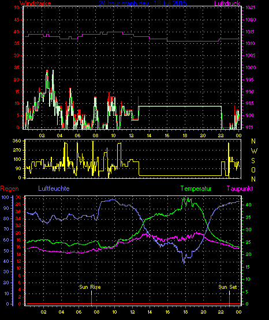Click the O wind direction letter

253,170
